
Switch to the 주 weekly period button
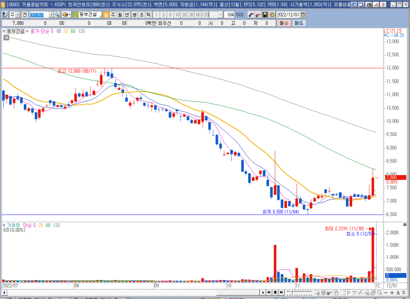click(113, 15)
